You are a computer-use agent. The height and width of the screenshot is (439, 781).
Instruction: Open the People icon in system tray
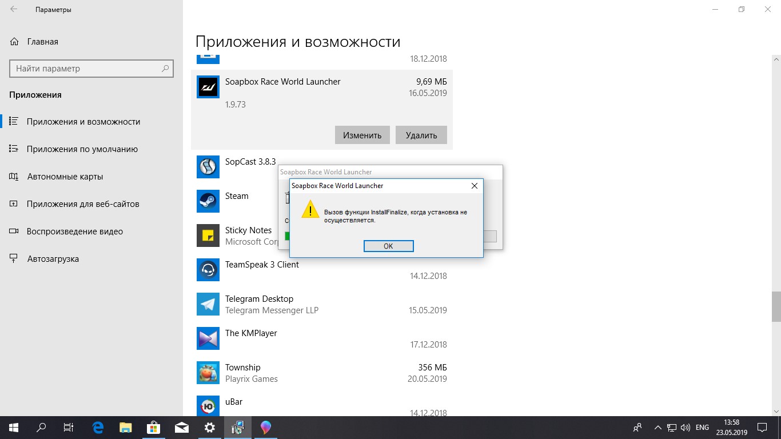coord(637,427)
